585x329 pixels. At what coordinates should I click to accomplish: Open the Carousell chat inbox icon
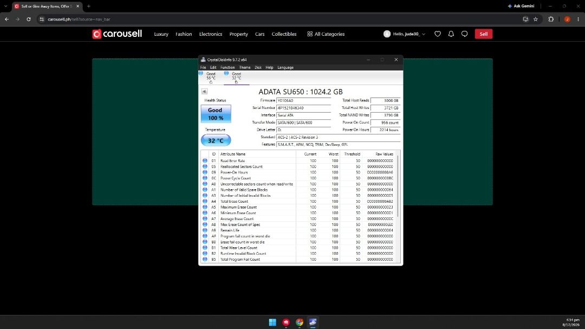pyautogui.click(x=465, y=34)
